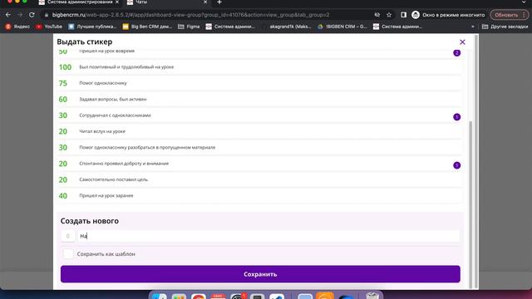Select sticker Сотрудничал с одноклассниками
532x299 pixels.
pos(260,115)
